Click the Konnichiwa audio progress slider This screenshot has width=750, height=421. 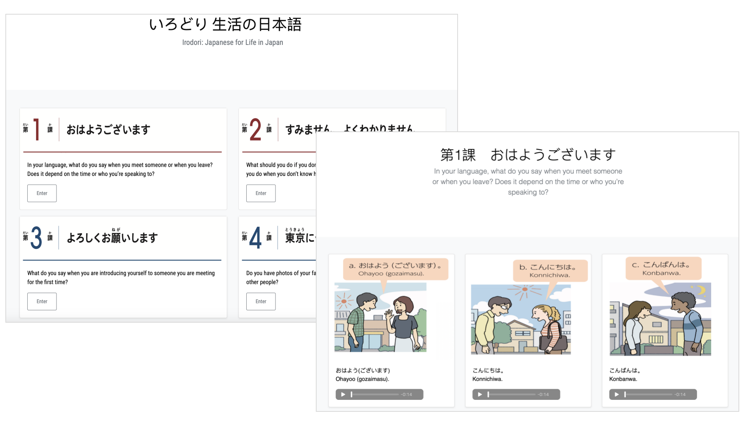[511, 394]
